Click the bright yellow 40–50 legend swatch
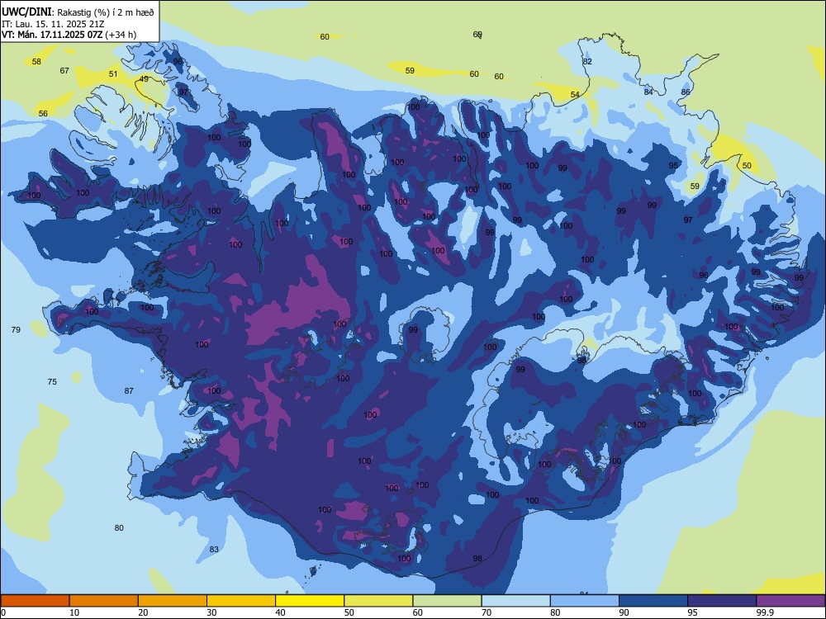This screenshot has width=826, height=619. [310, 601]
